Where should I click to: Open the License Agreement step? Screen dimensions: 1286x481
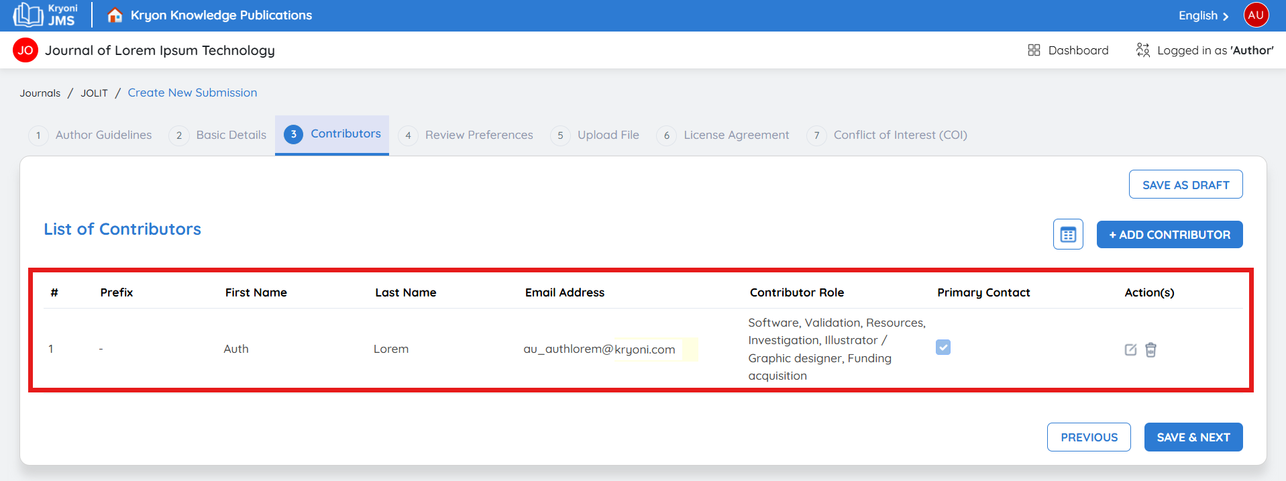pos(736,135)
